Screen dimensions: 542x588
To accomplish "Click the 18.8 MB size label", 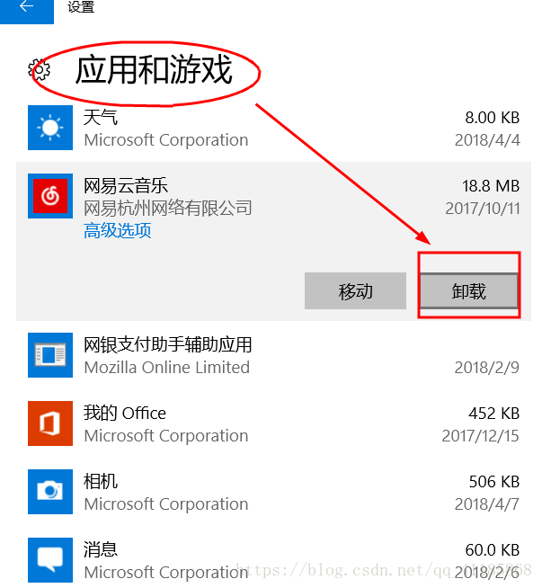I will point(491,186).
